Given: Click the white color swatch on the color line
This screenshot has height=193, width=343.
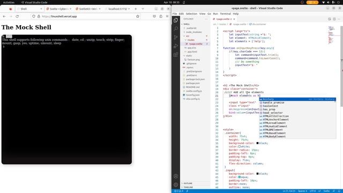Looking at the screenshot, I should (x=240, y=146).
